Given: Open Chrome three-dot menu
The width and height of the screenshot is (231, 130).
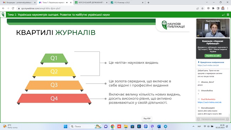Looking at the screenshot, I should click(x=227, y=9).
